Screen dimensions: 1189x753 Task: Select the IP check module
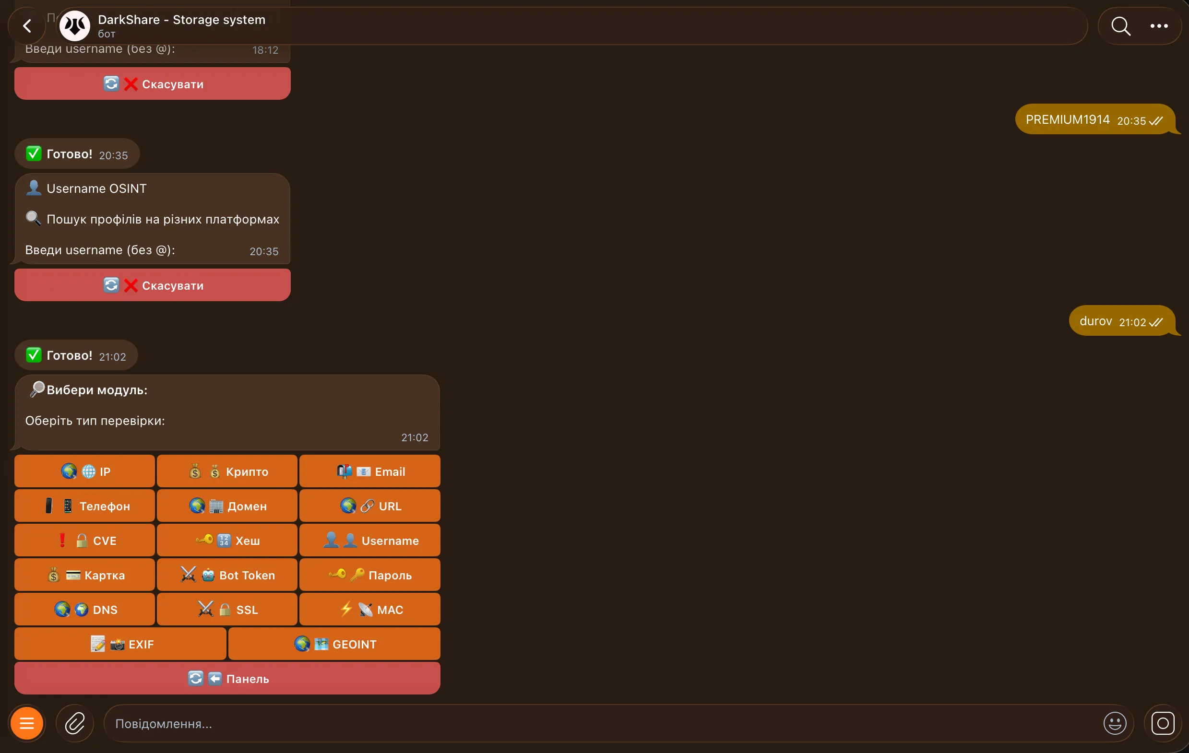tap(84, 471)
